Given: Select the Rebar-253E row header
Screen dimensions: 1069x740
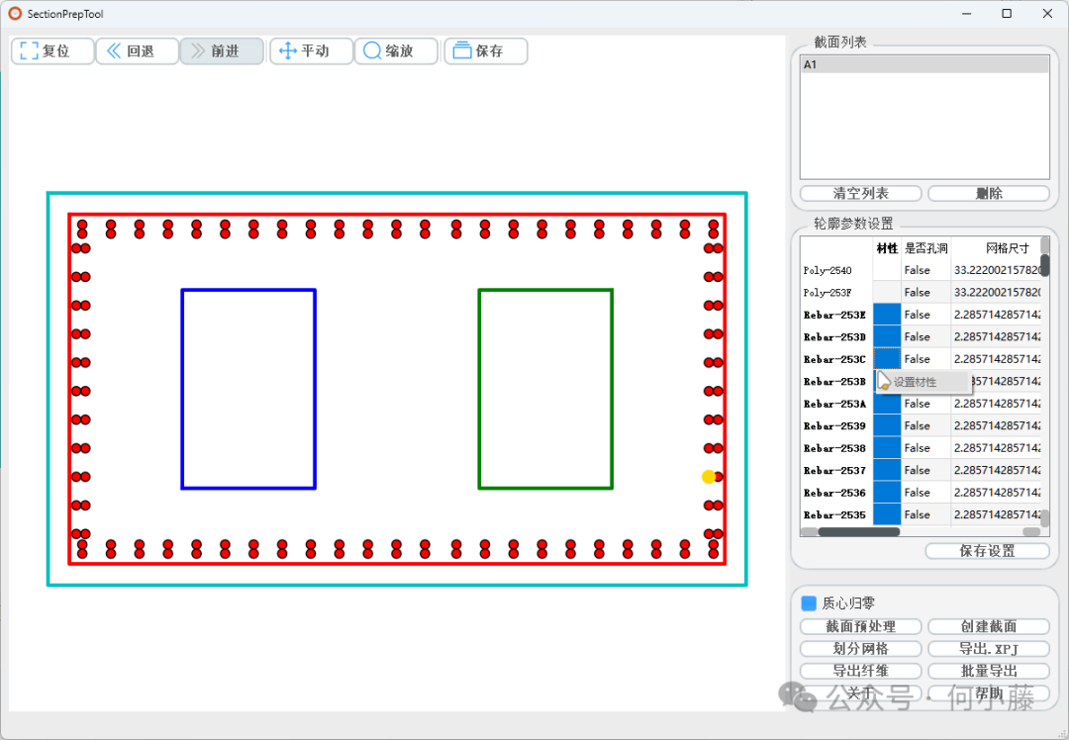Looking at the screenshot, I should (836, 315).
